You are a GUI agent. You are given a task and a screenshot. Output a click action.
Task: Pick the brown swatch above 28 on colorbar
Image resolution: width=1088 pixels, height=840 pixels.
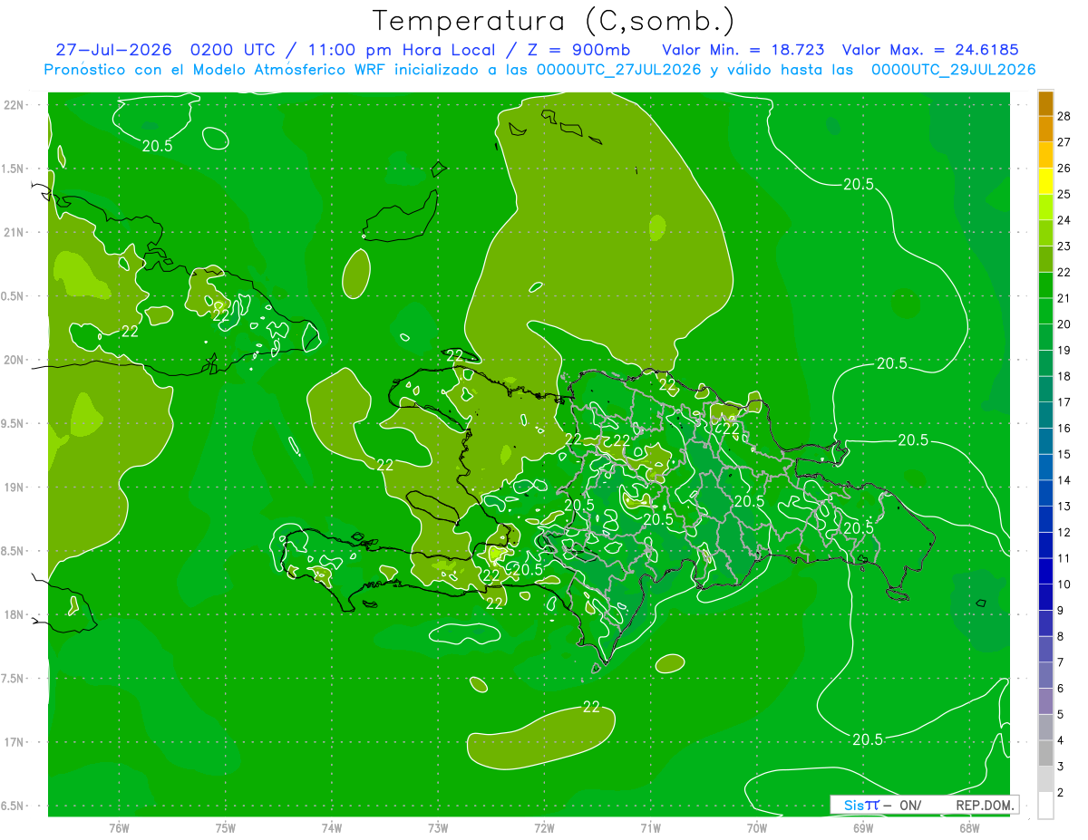(1045, 103)
